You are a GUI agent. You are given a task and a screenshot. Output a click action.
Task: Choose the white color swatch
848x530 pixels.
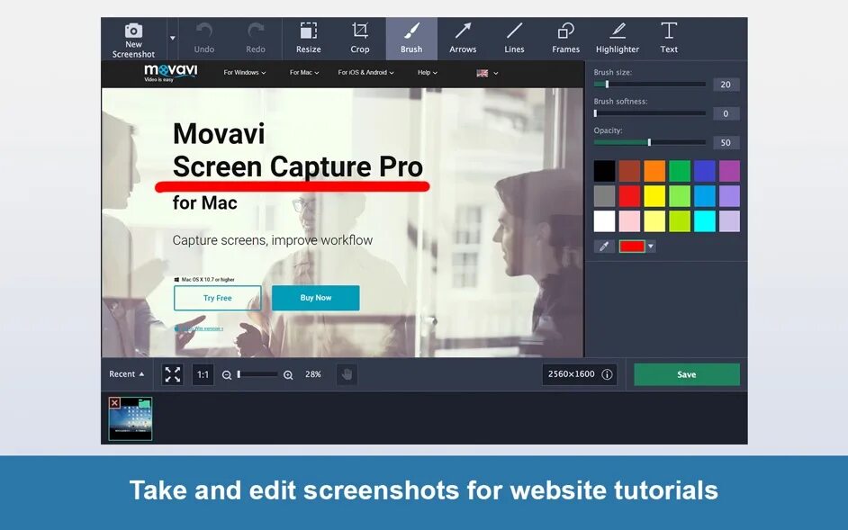tap(604, 221)
